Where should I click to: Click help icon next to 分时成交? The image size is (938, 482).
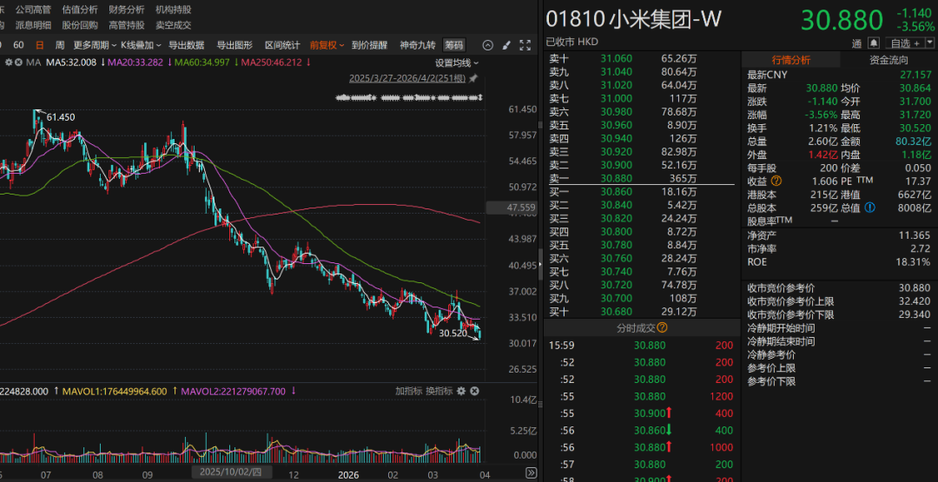(x=663, y=327)
